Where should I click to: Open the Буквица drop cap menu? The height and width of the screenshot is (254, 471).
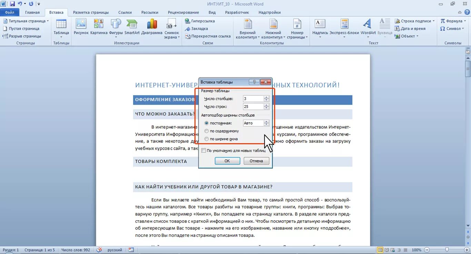click(385, 28)
